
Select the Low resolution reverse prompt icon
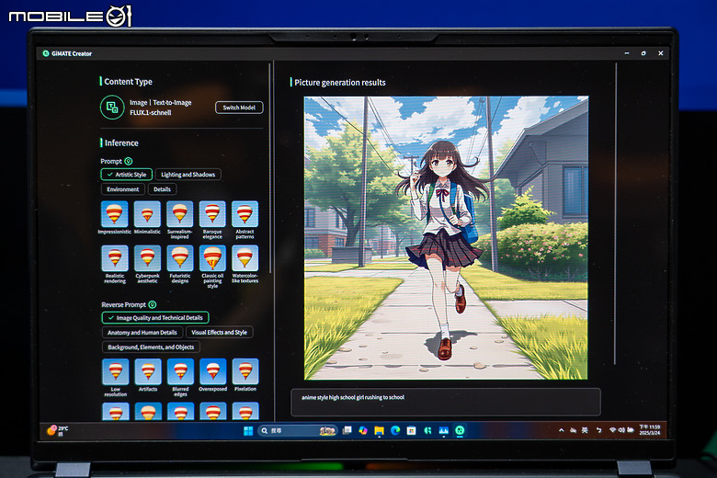pos(116,371)
